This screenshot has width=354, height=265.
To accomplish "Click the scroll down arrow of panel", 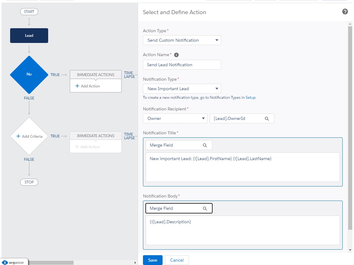I will (350, 250).
